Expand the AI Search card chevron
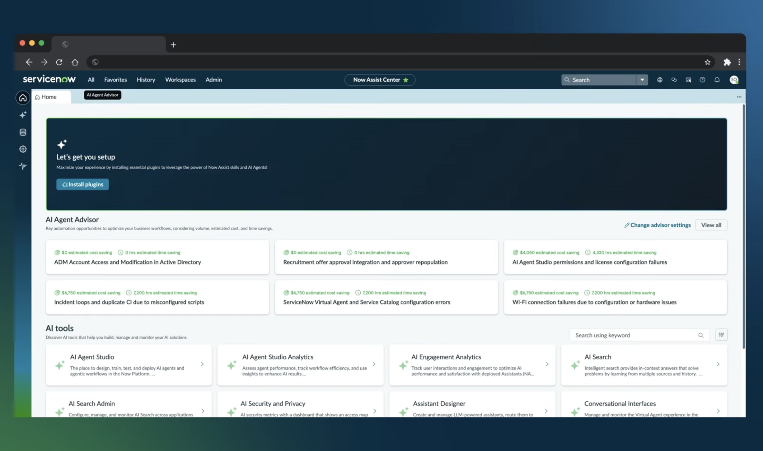Viewport: 763px width, 451px height. 718,364
